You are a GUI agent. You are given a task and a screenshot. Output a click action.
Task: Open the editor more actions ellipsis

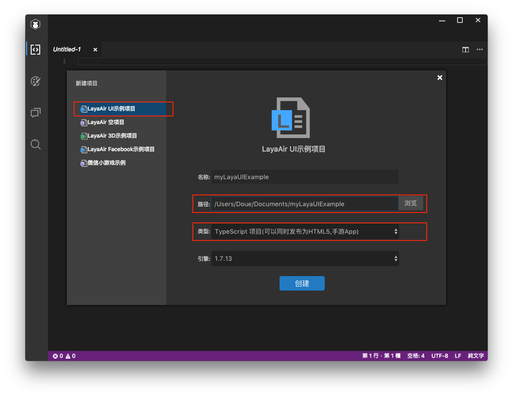480,50
